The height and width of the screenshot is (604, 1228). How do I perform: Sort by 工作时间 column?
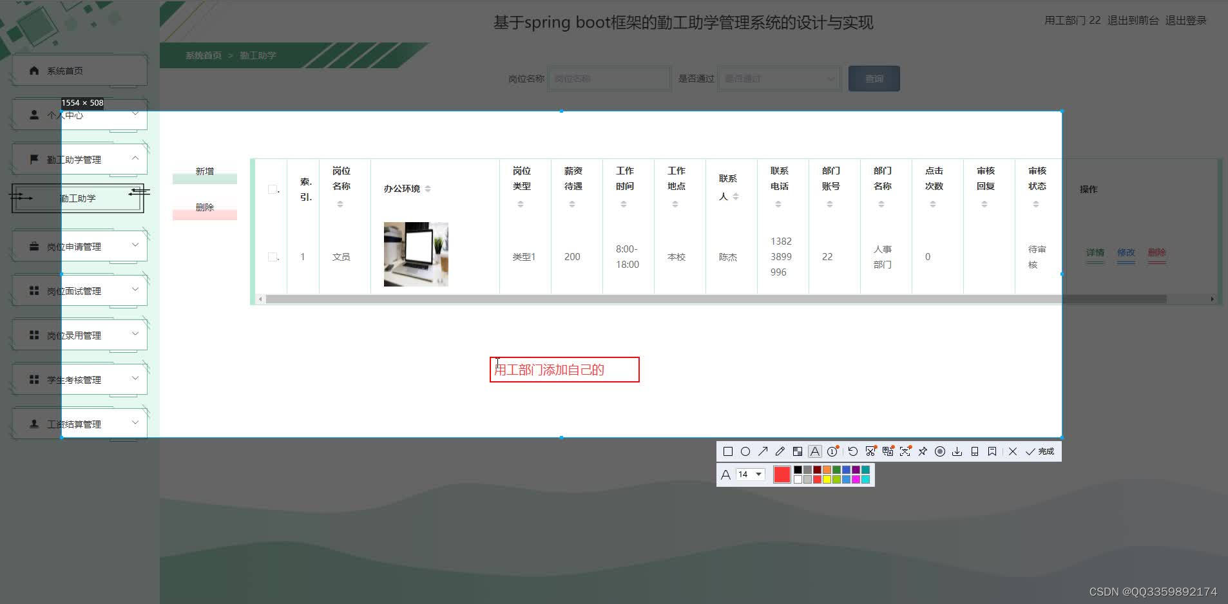click(624, 204)
